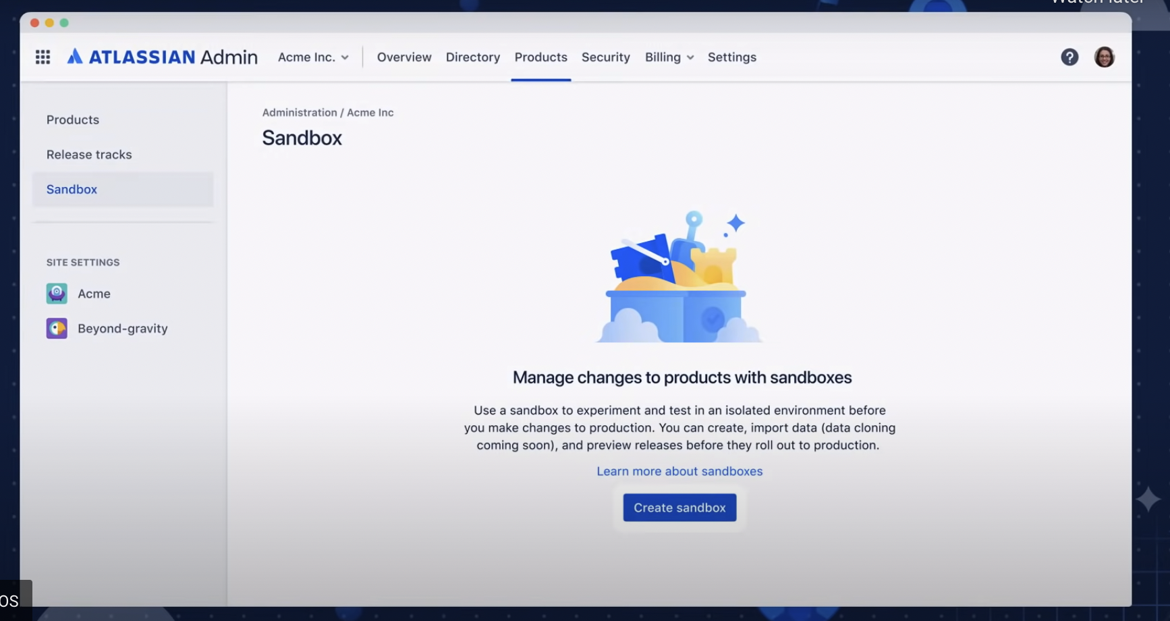The height and width of the screenshot is (621, 1170).
Task: Select Products in the left sidebar
Action: click(x=73, y=119)
